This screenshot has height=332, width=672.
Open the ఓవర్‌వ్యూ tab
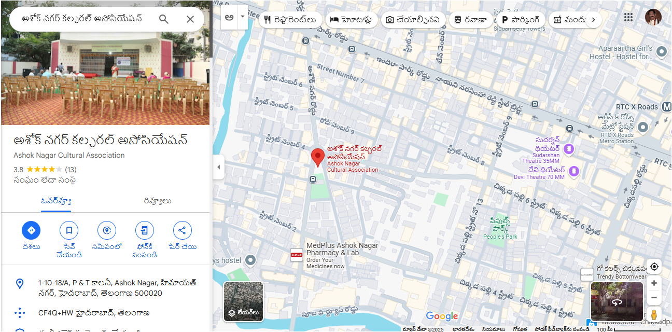(x=56, y=201)
